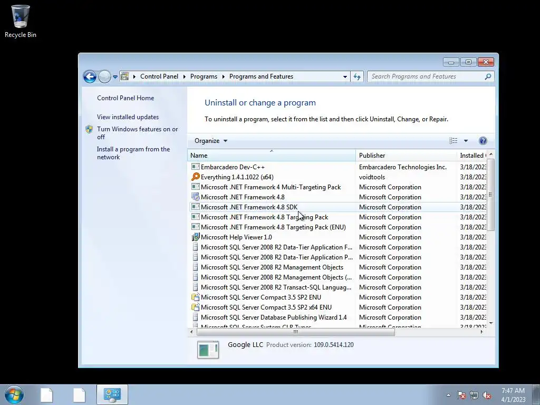Click the horizontal scrollbar right arrow
The image size is (540, 405).
(x=482, y=332)
